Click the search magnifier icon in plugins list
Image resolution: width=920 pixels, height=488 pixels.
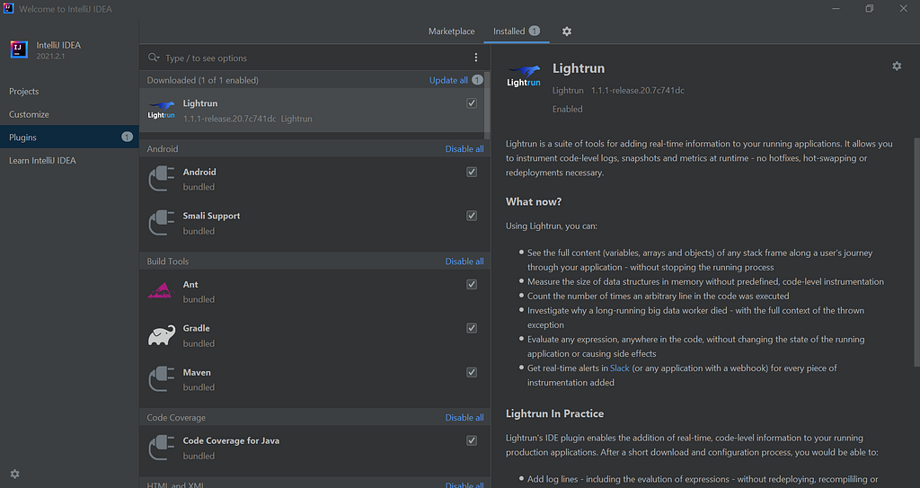153,58
